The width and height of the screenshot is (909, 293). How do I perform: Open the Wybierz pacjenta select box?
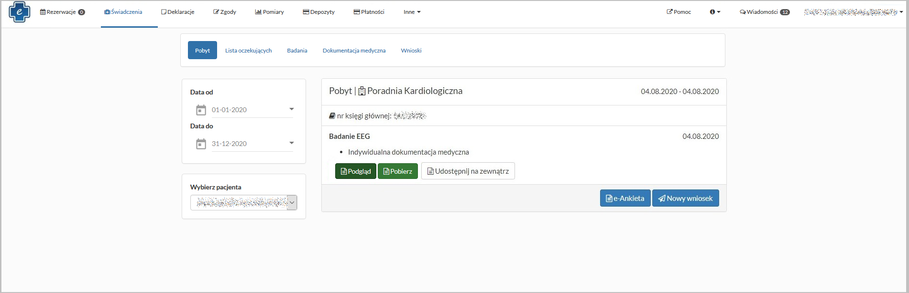[243, 203]
